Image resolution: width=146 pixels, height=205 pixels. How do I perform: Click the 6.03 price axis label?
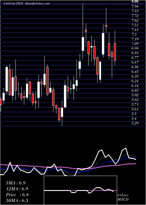[135, 90]
